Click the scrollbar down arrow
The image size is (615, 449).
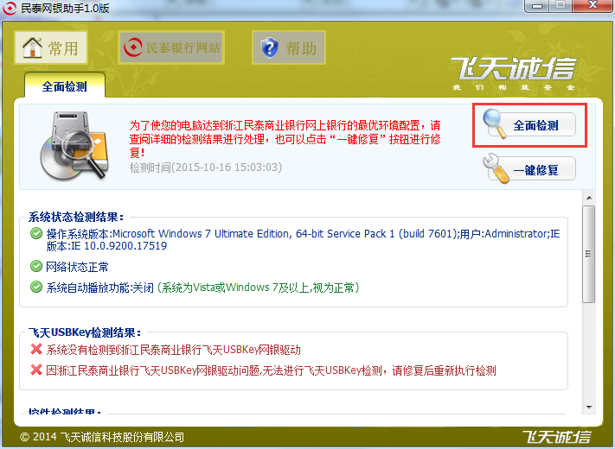(589, 408)
